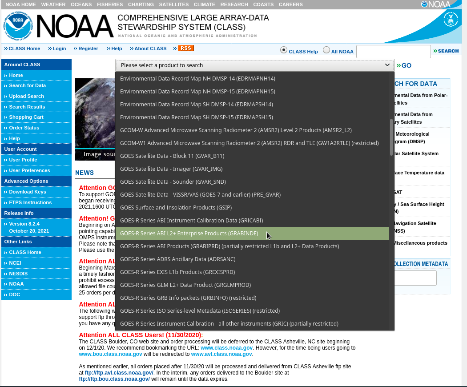This screenshot has width=467, height=387.
Task: Follow the www.class.noaa.gov link
Action: (227, 348)
